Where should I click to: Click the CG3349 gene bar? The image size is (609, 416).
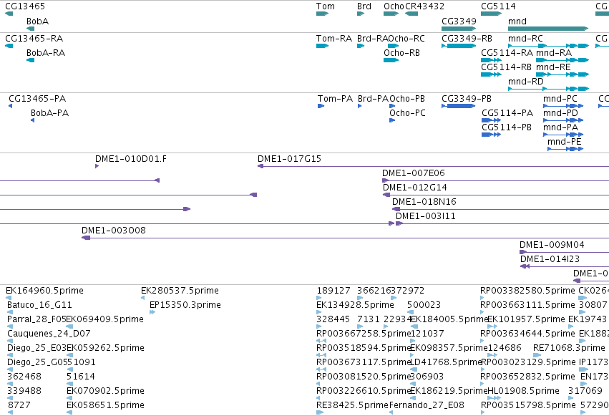point(459,29)
